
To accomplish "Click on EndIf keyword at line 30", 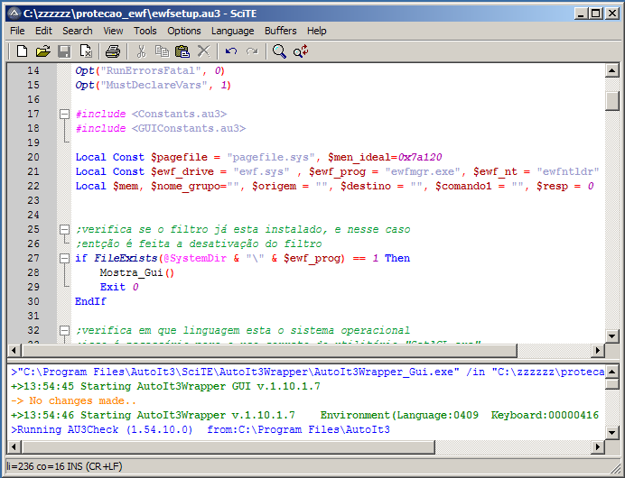I will (90, 301).
